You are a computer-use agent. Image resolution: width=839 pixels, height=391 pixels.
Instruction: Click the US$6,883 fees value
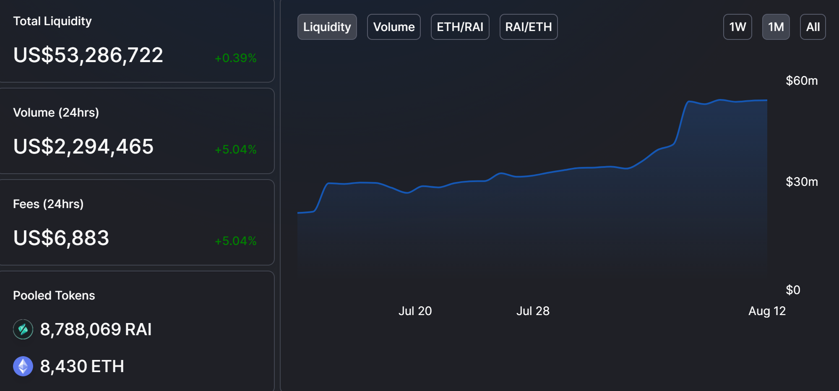[x=61, y=238]
